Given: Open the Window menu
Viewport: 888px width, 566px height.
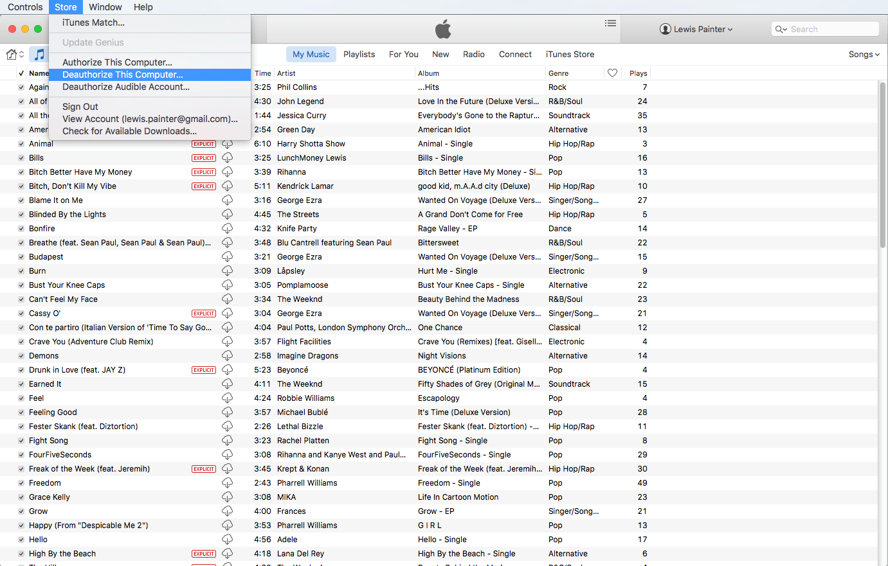Looking at the screenshot, I should point(105,7).
